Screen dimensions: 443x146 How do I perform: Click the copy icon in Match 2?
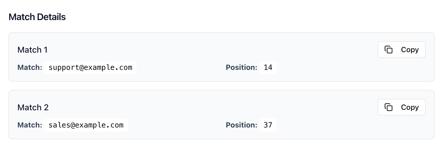[x=389, y=107]
